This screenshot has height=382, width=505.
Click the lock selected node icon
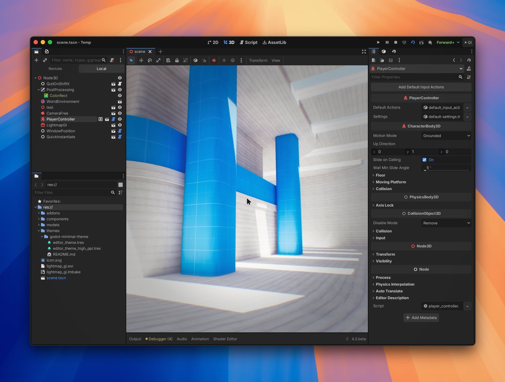tap(177, 61)
